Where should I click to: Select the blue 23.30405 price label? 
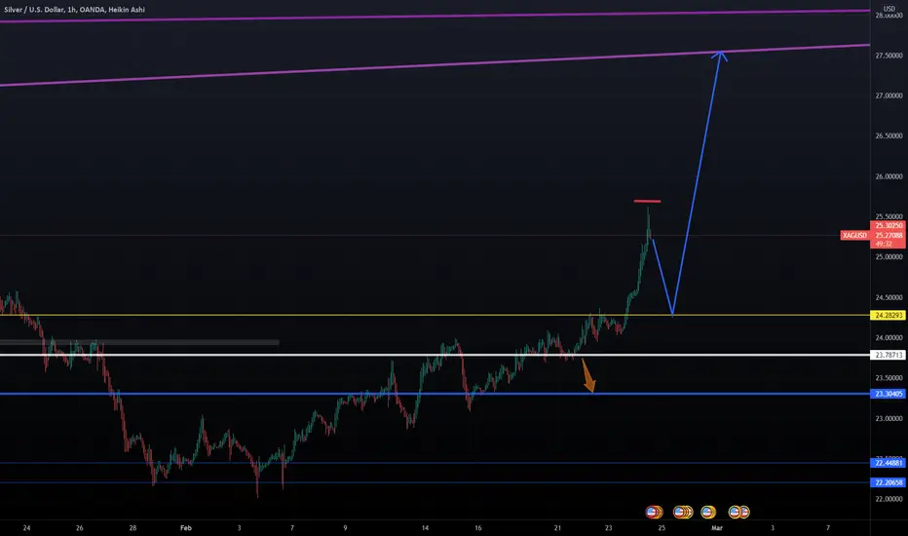click(x=889, y=394)
